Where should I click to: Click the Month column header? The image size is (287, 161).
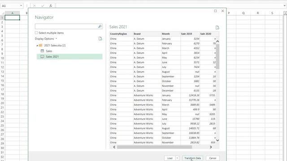[x=171, y=34]
